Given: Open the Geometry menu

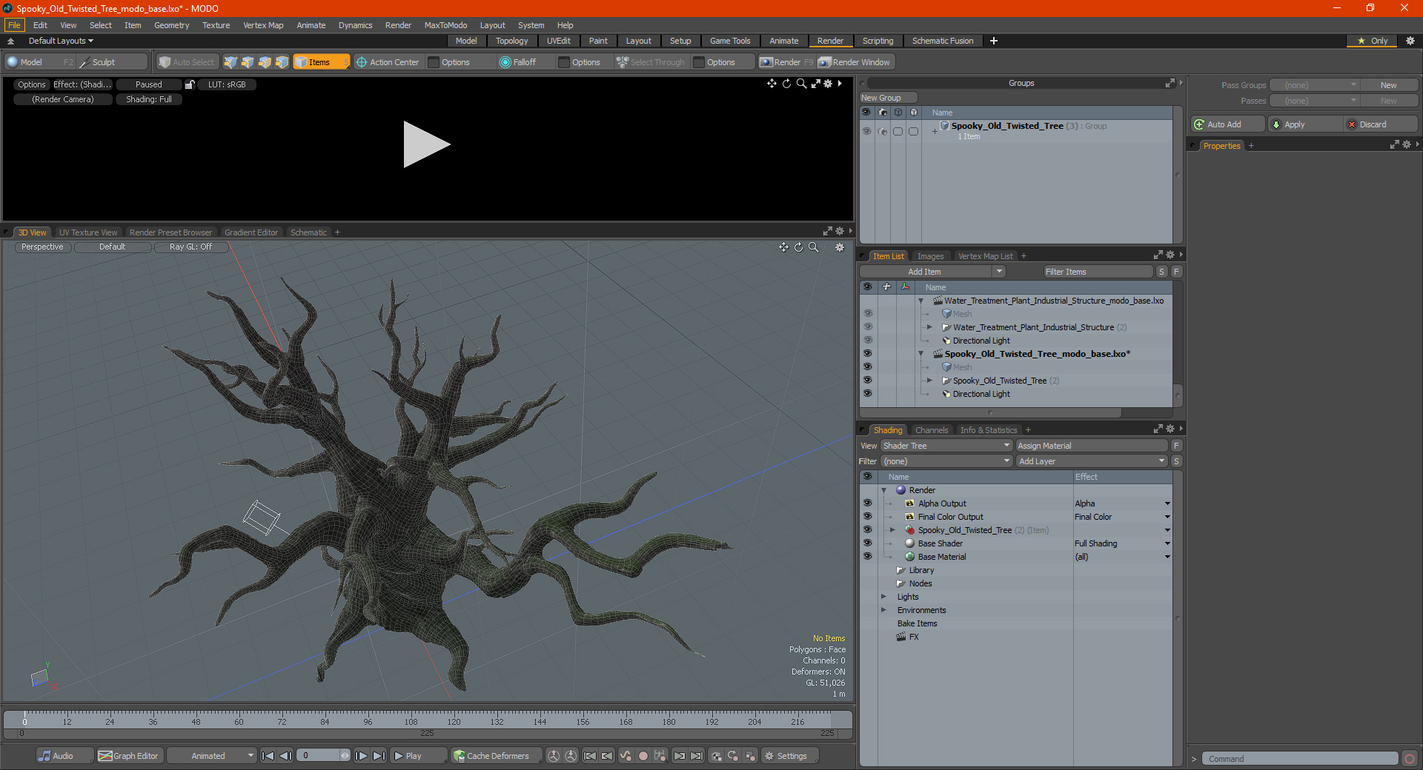Looking at the screenshot, I should click(171, 25).
